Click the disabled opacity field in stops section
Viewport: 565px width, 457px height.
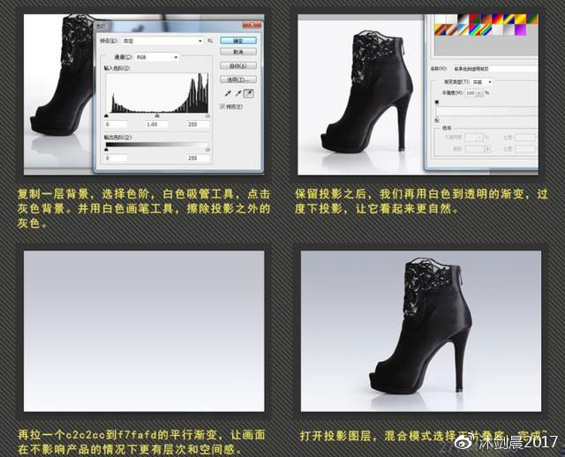(x=474, y=138)
